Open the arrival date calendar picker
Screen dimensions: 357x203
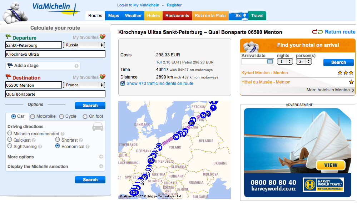pos(270,62)
